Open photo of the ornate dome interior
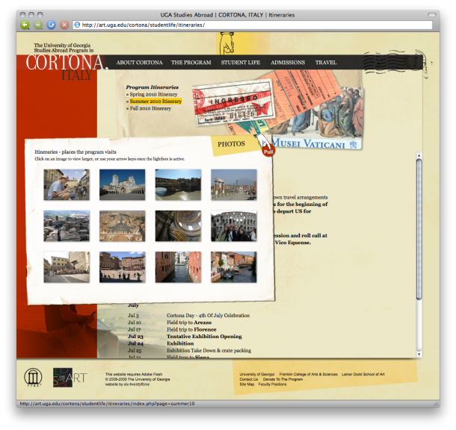456x430 pixels. pyautogui.click(x=178, y=226)
